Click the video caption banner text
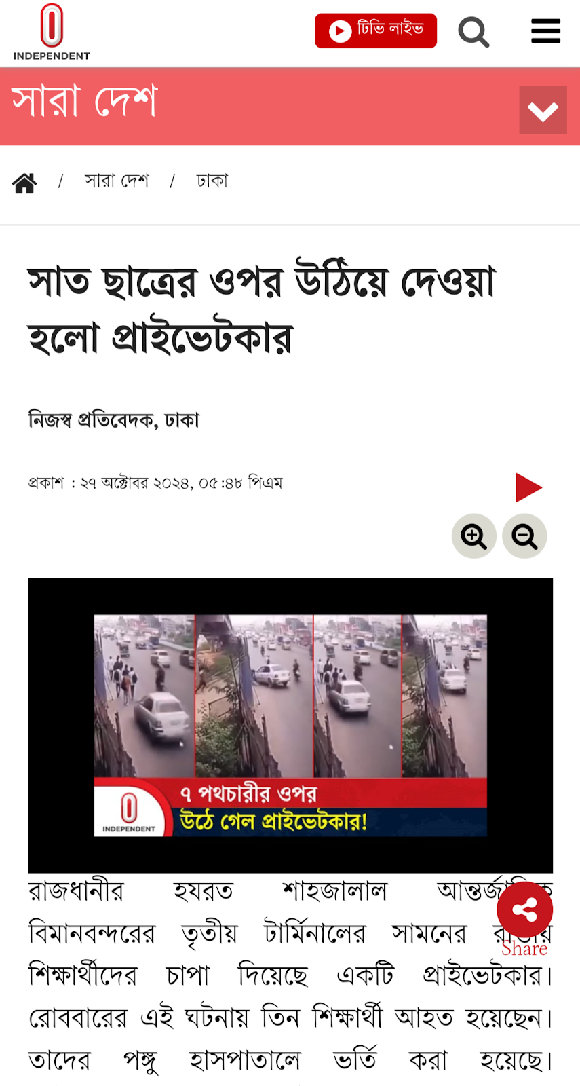 (x=274, y=808)
